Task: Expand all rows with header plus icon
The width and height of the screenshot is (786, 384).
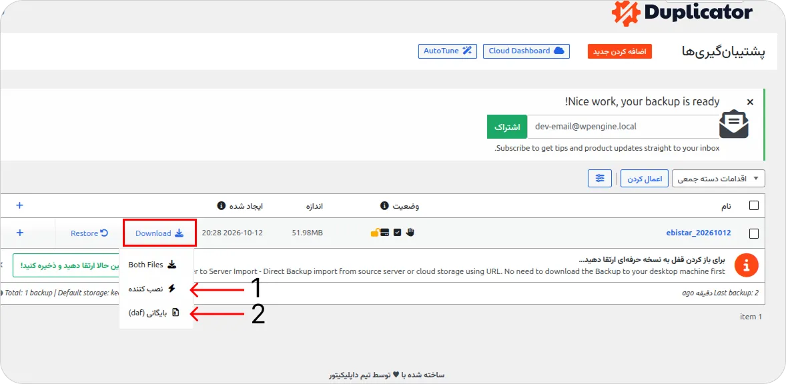Action: coord(19,205)
